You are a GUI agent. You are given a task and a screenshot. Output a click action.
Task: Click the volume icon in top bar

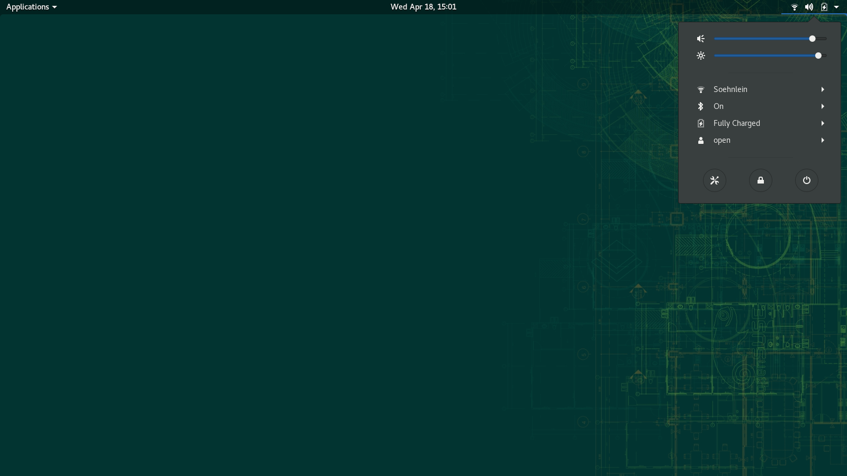809,7
